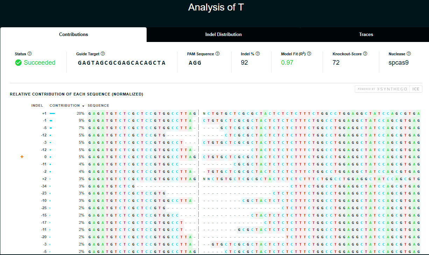The image size is (429, 255).
Task: Click the 20% contribution value
Action: tap(82, 113)
